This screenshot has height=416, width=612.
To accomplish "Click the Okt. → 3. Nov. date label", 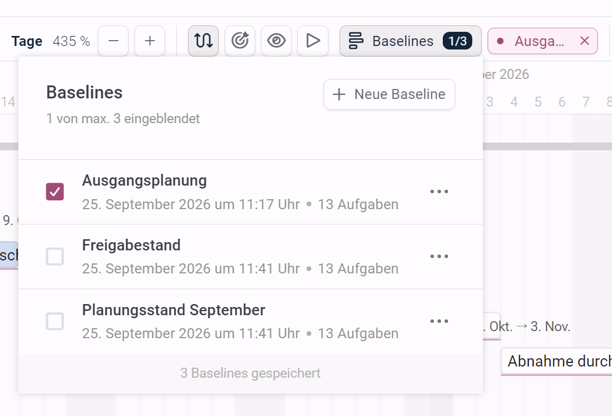I will 526,326.
